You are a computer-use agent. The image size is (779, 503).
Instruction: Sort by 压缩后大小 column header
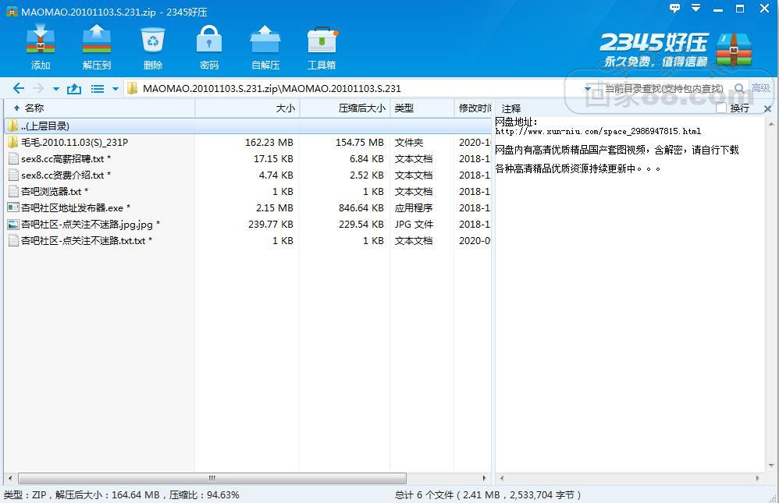tap(345, 108)
